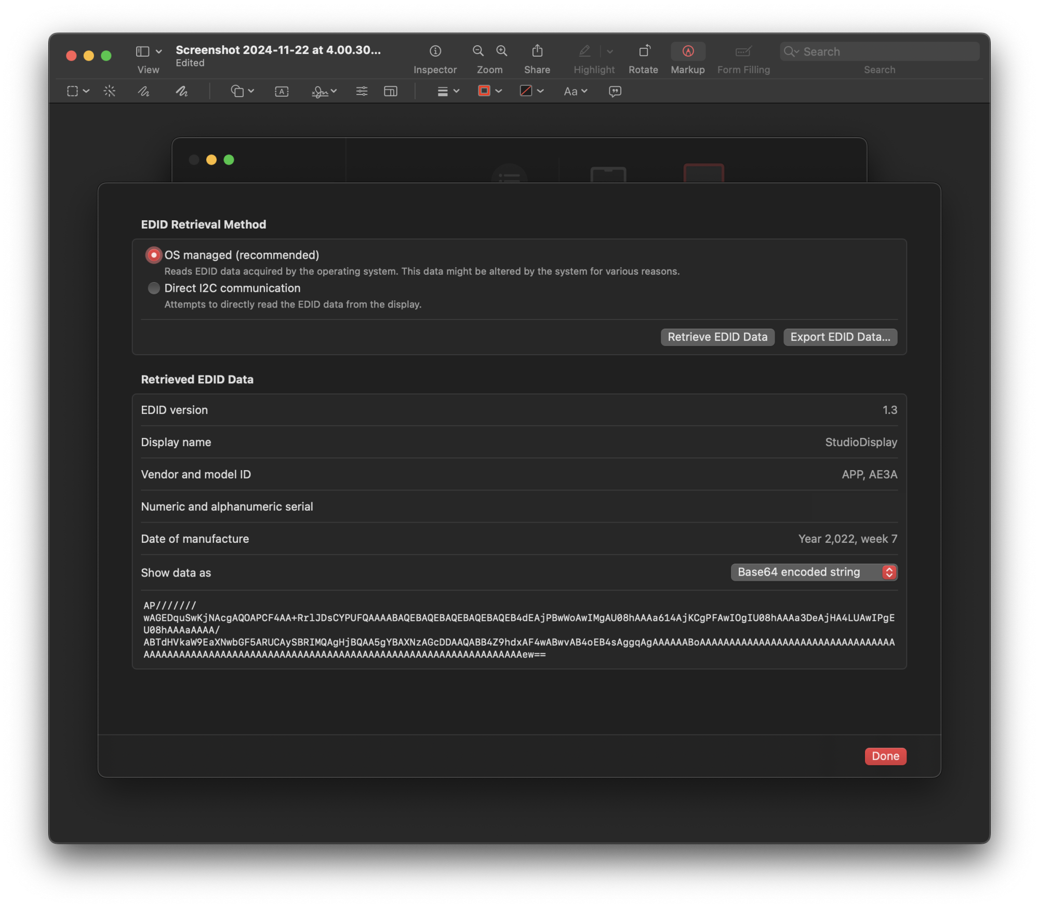This screenshot has width=1039, height=908.
Task: Select the Sketch pen tool
Action: (x=143, y=91)
